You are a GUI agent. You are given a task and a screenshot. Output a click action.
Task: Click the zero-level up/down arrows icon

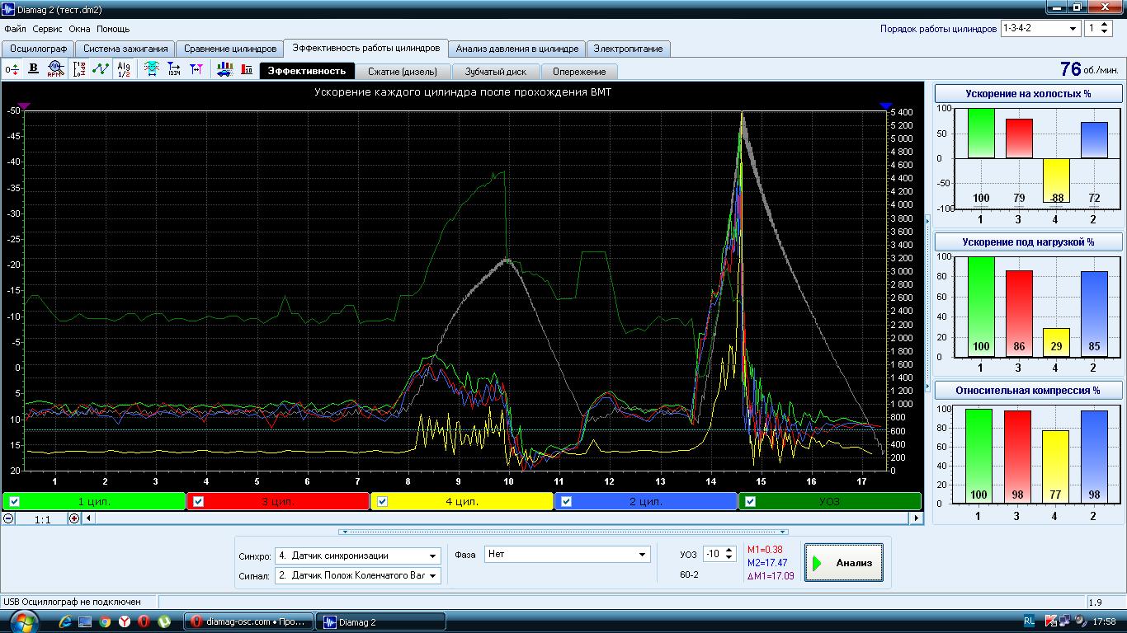point(12,69)
